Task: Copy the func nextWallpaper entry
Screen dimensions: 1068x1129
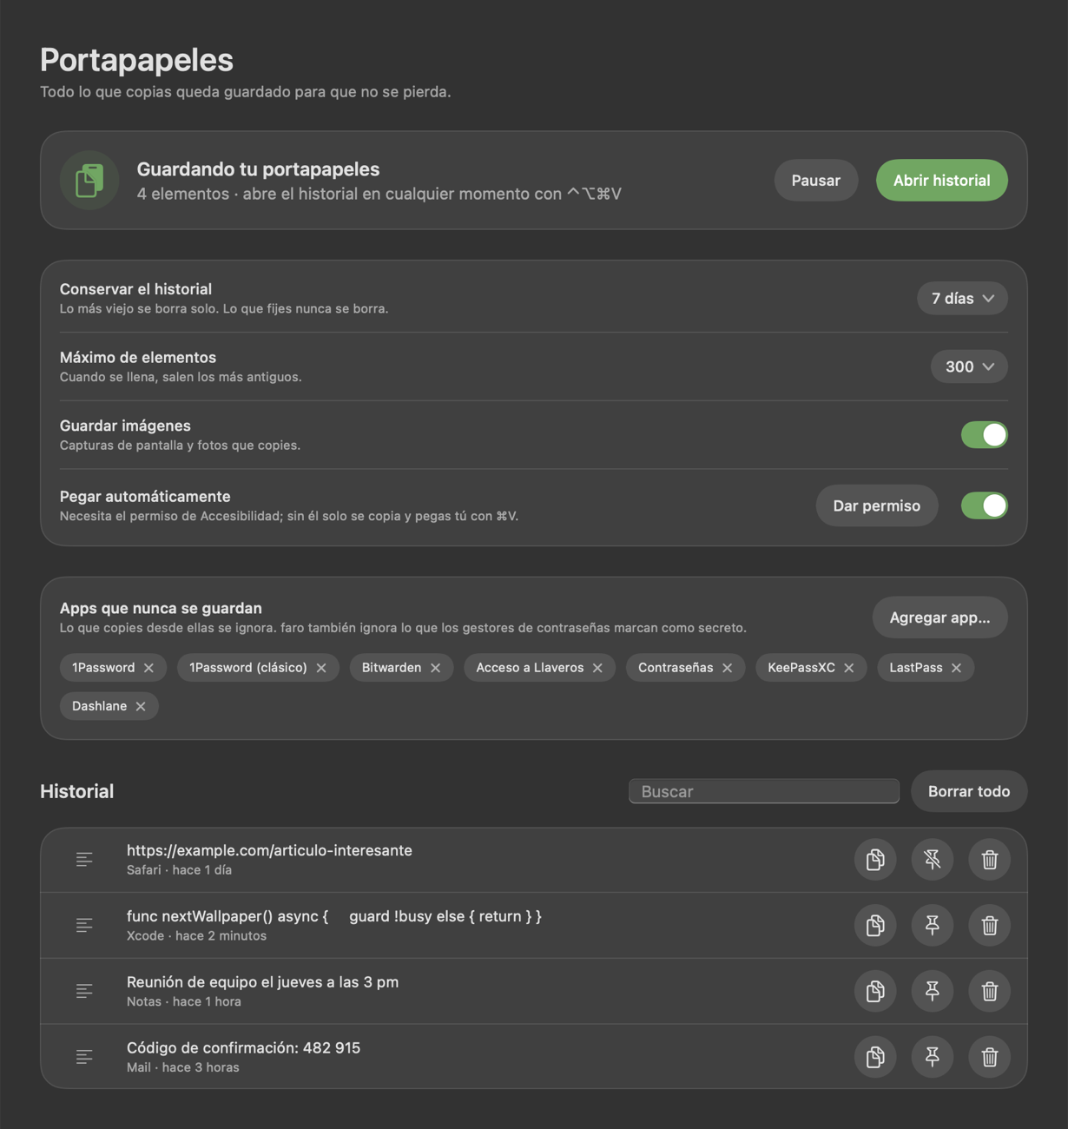Action: (875, 926)
